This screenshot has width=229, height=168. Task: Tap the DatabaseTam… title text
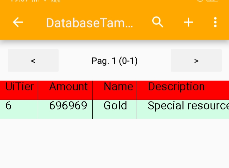click(89, 23)
